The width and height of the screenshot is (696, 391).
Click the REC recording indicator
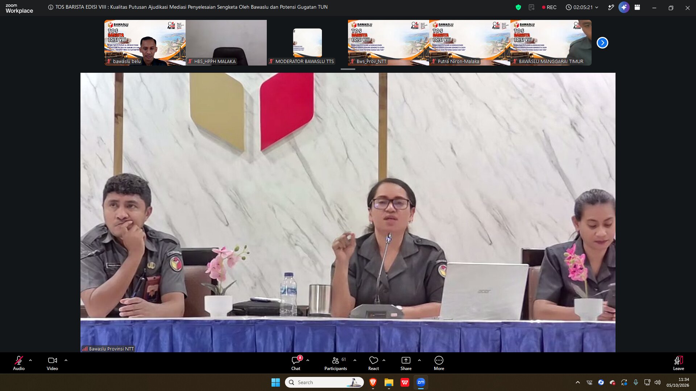point(549,7)
